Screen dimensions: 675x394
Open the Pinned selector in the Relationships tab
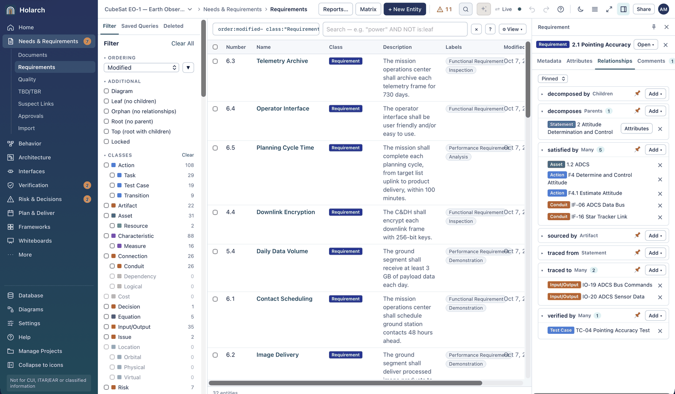click(x=553, y=79)
